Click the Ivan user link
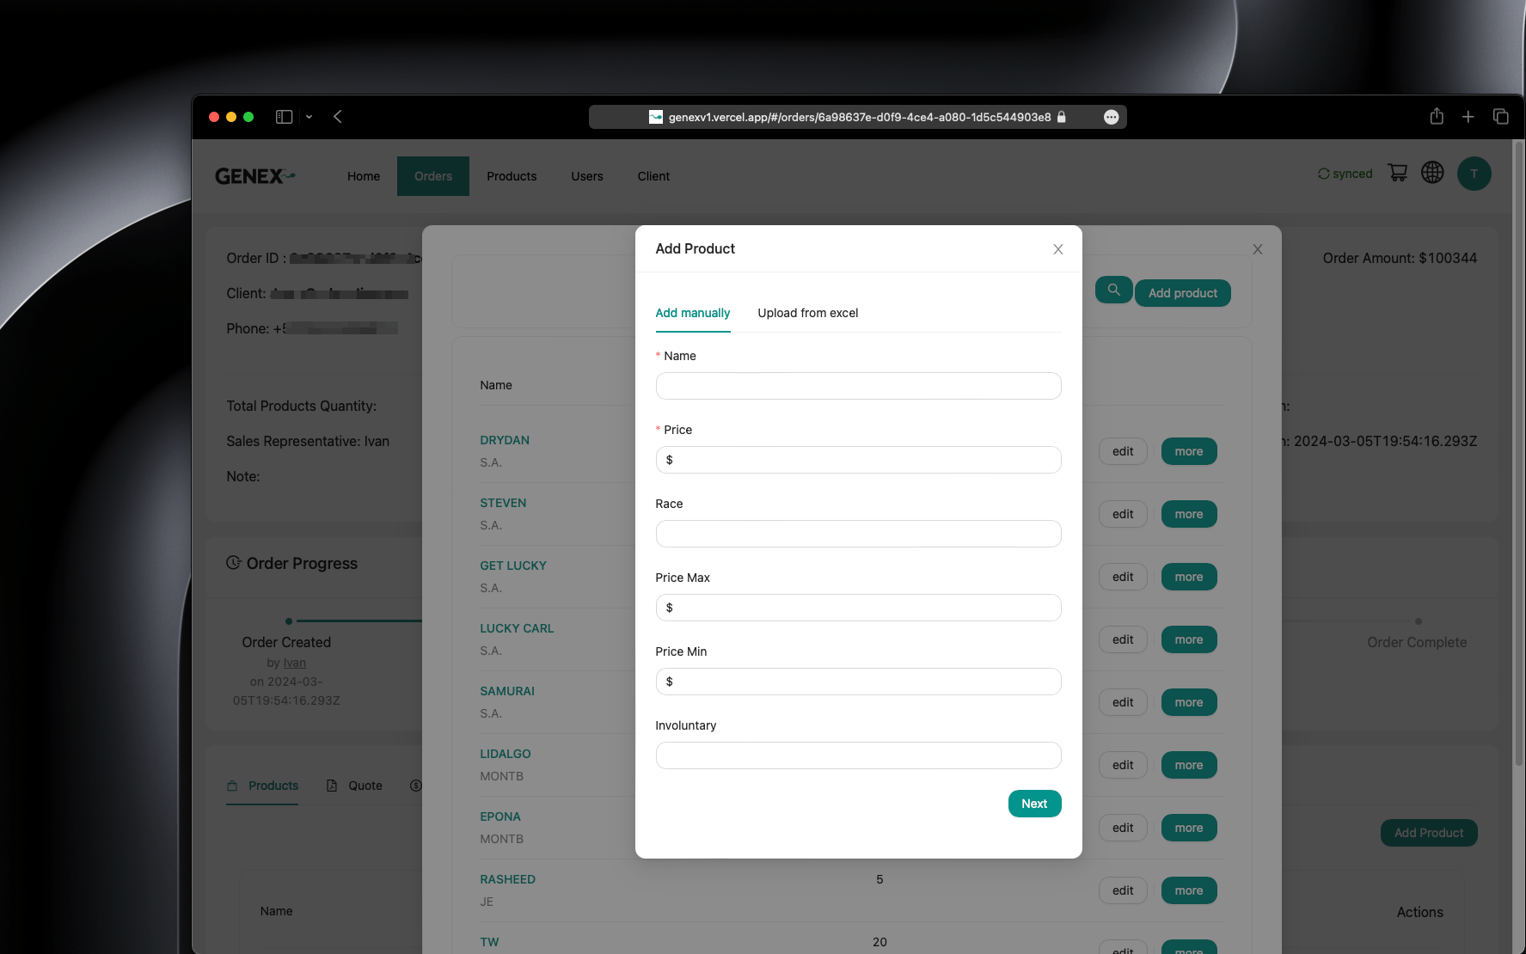 pos(295,663)
